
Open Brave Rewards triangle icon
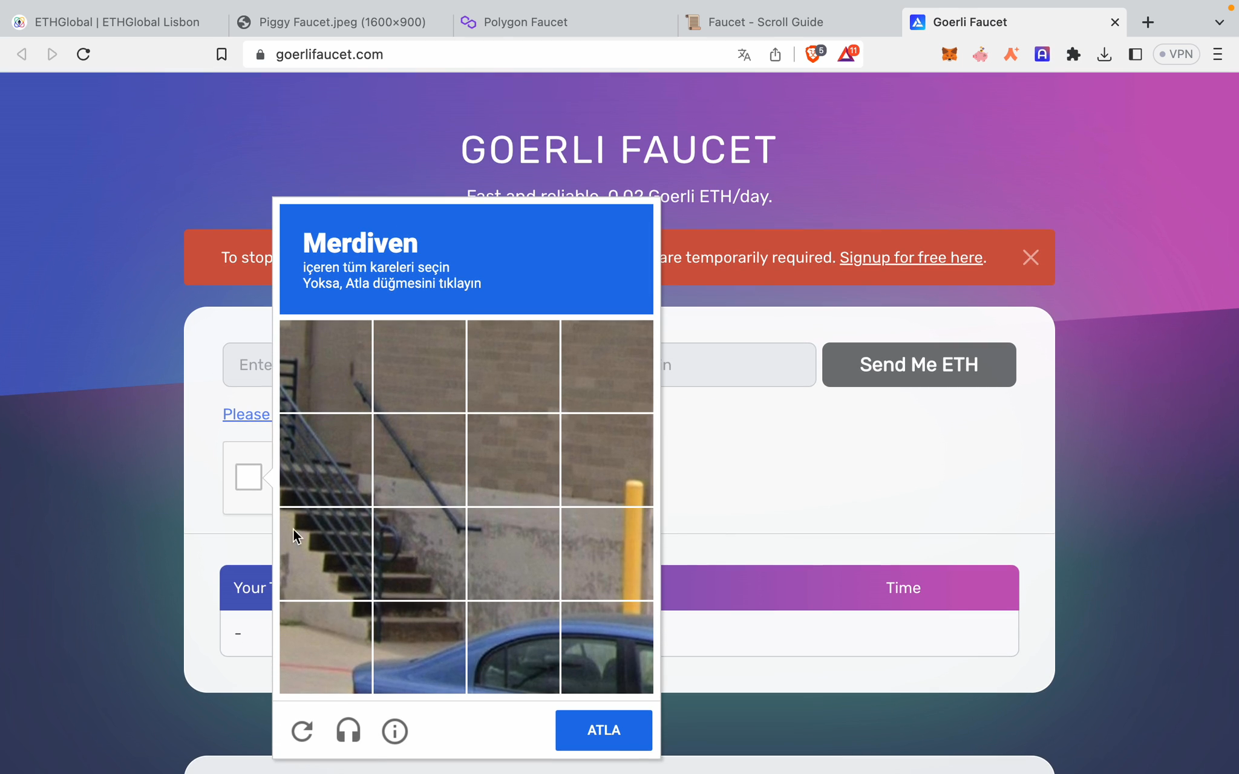pyautogui.click(x=848, y=54)
